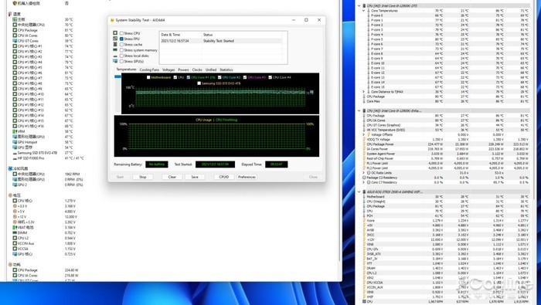This screenshot has width=541, height=305.
Task: Click the CPU chip icon beside Stress CPU
Action: click(x=115, y=33)
